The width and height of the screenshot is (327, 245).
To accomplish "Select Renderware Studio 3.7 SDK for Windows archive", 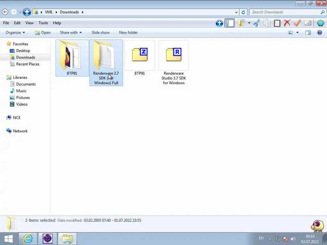I will coord(174,63).
